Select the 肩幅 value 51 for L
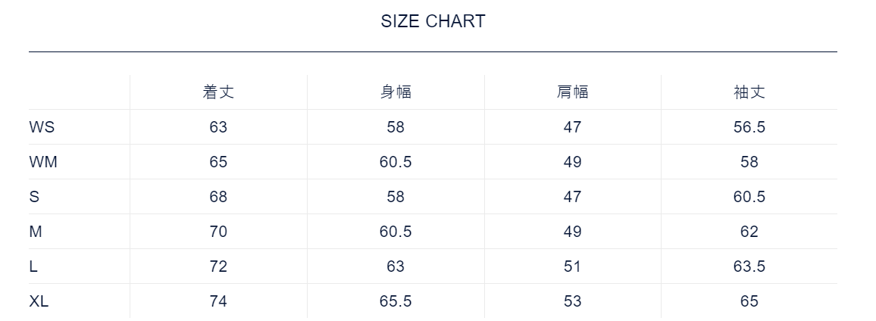This screenshot has width=876, height=321. click(x=572, y=266)
